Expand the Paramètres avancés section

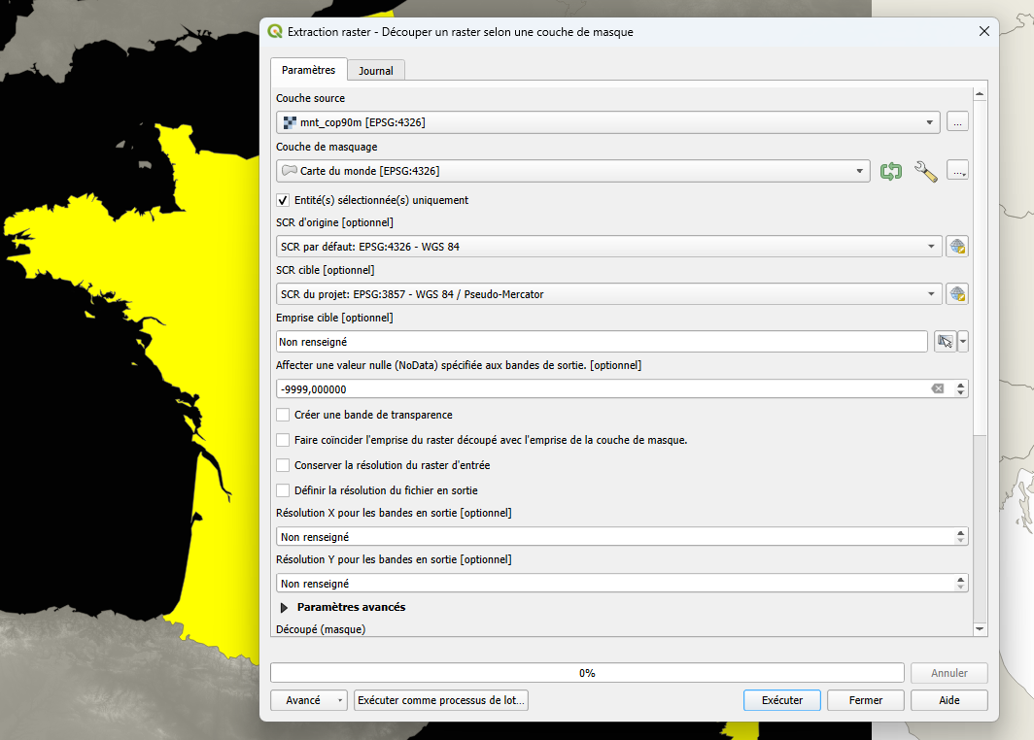[x=285, y=607]
